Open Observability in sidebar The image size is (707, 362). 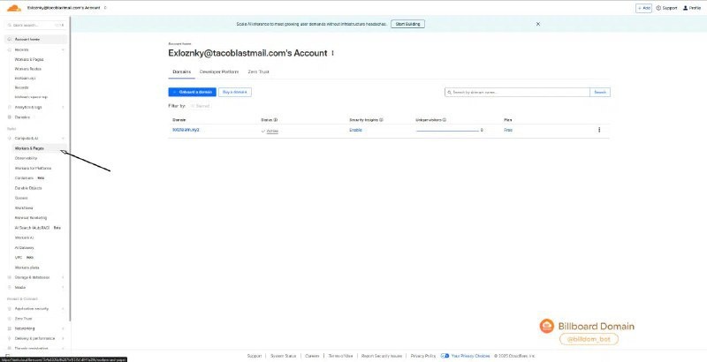(26, 158)
